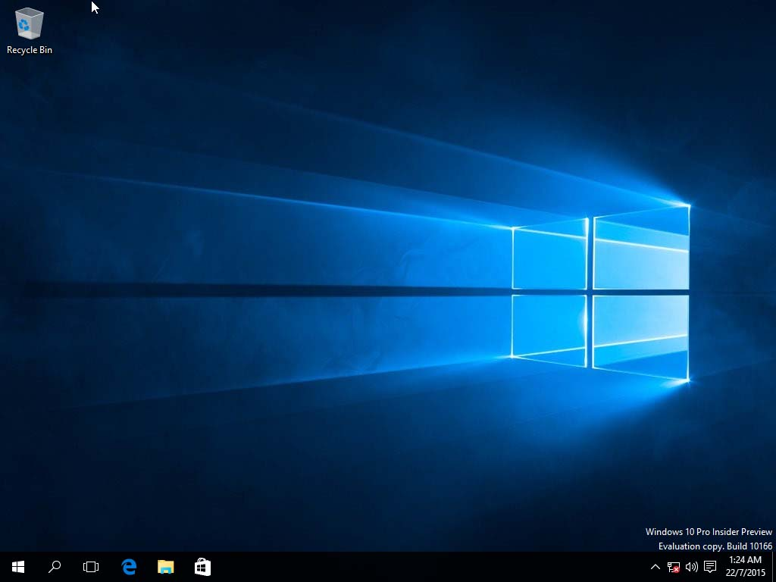Open the clock showing 1:24 AM
The width and height of the screenshot is (776, 582).
coord(746,567)
